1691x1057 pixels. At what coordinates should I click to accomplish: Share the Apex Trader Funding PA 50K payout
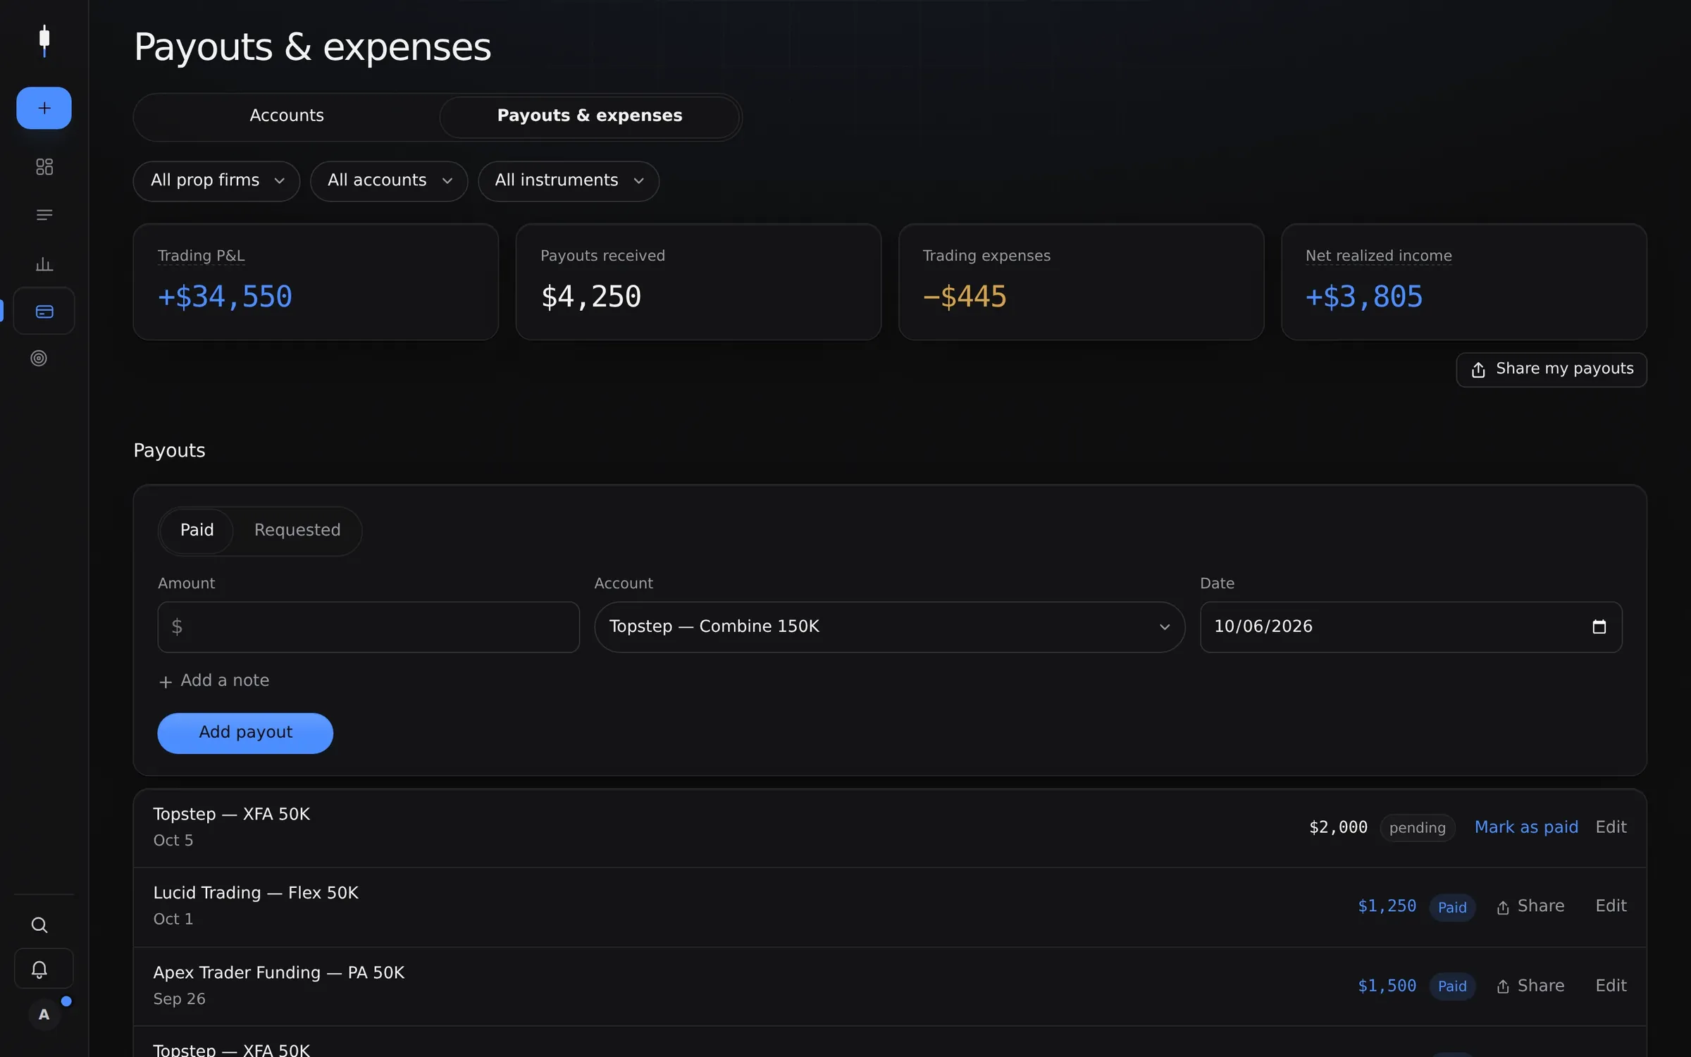click(x=1530, y=986)
